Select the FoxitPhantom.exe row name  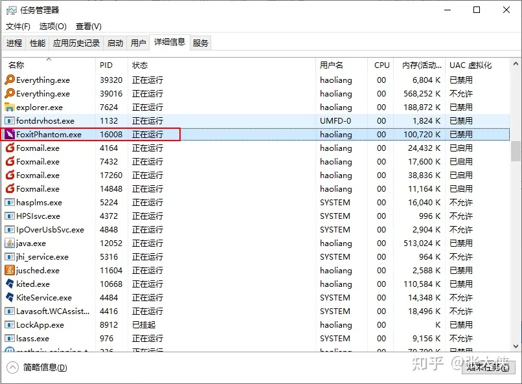pos(49,135)
